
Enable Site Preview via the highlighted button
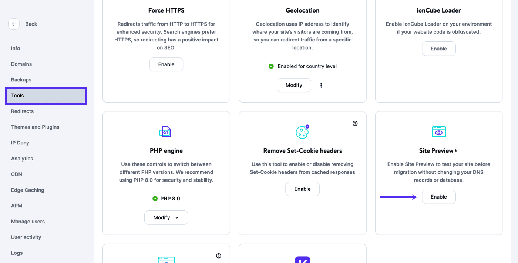tap(438, 197)
